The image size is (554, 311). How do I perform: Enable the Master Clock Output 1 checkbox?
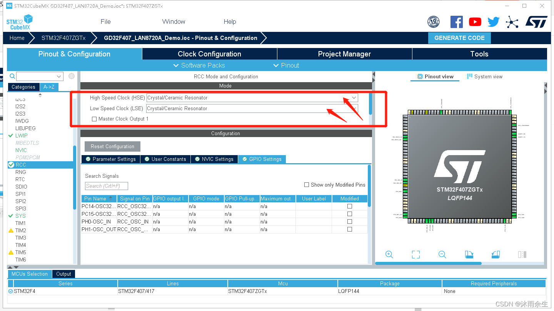click(94, 119)
